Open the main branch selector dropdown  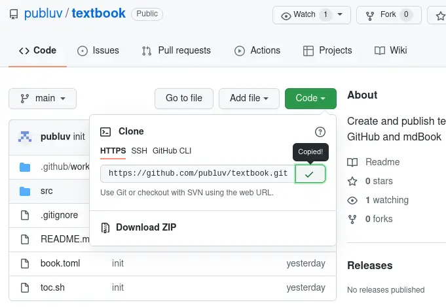(43, 99)
